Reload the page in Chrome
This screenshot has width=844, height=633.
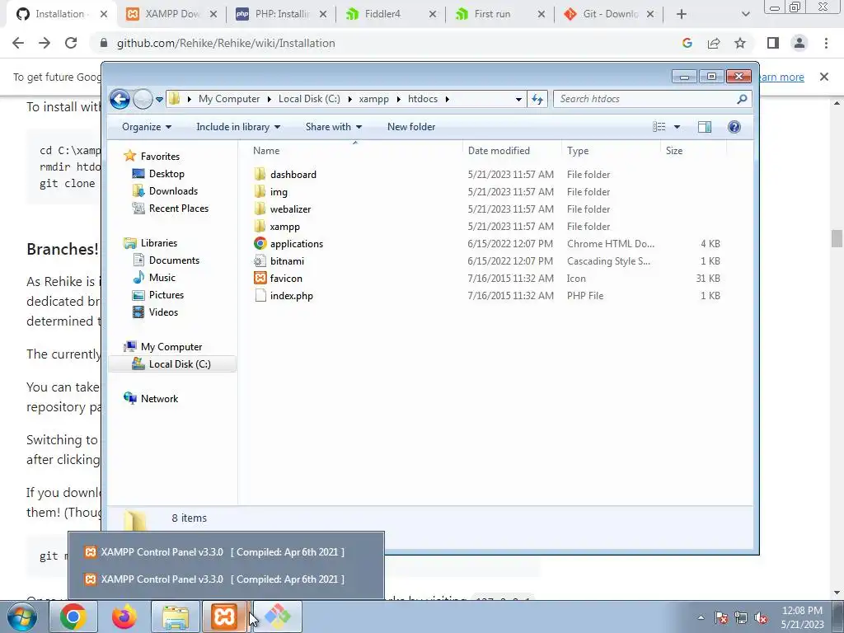[x=71, y=43]
